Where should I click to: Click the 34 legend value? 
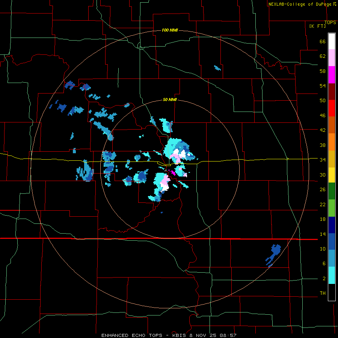pyautogui.click(x=323, y=160)
